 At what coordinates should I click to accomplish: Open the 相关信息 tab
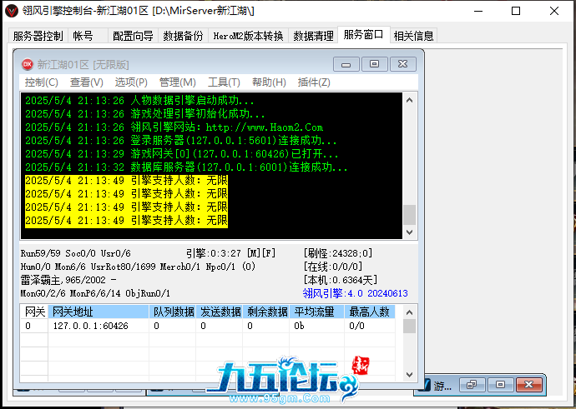coord(413,36)
